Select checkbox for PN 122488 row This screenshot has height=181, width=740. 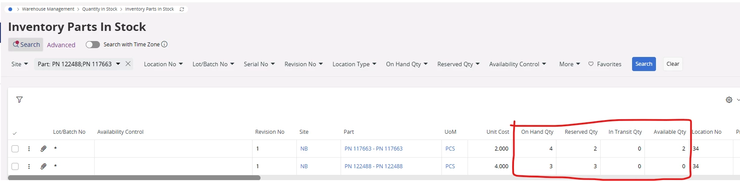pyautogui.click(x=15, y=166)
